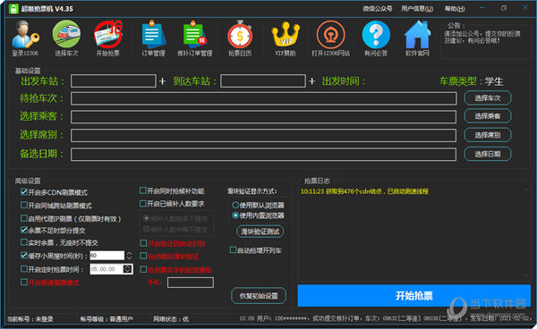The image size is (537, 329).
Task: Click the 出发车站 input field
Action: pyautogui.click(x=114, y=81)
